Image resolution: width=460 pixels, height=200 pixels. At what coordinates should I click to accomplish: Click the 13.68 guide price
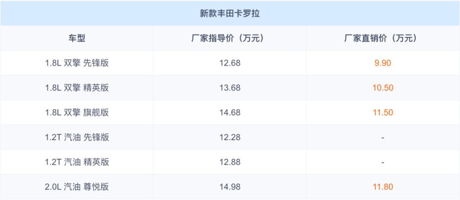(x=230, y=88)
